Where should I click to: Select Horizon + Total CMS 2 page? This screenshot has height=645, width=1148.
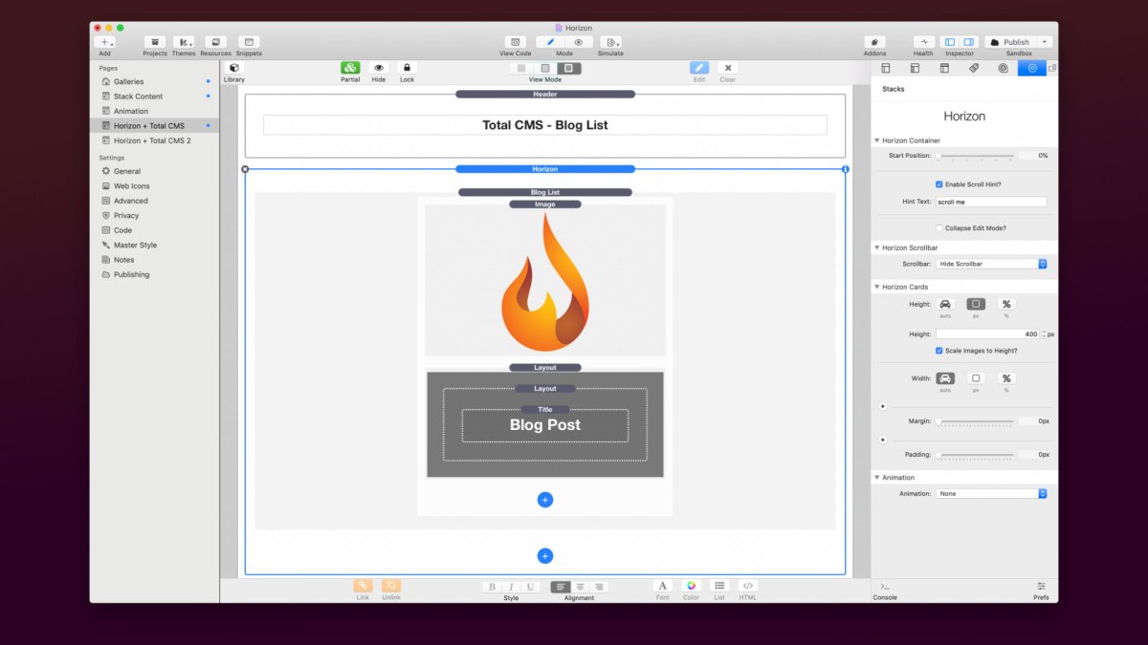152,140
